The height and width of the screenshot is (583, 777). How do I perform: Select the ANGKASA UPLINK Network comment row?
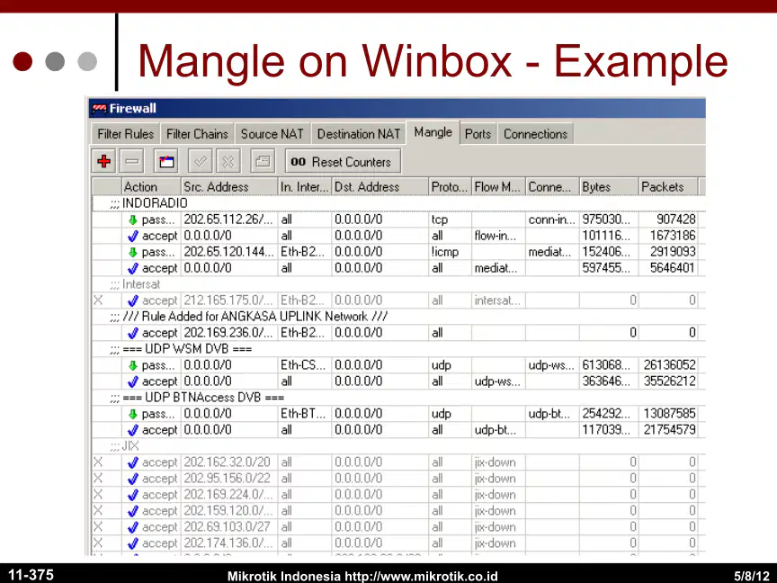399,317
